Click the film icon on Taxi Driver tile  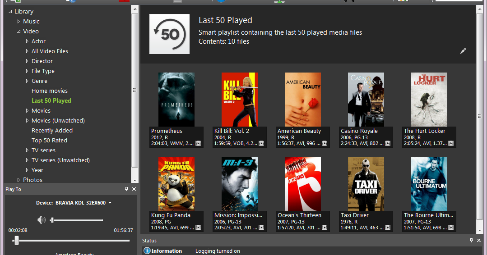tap(388, 228)
